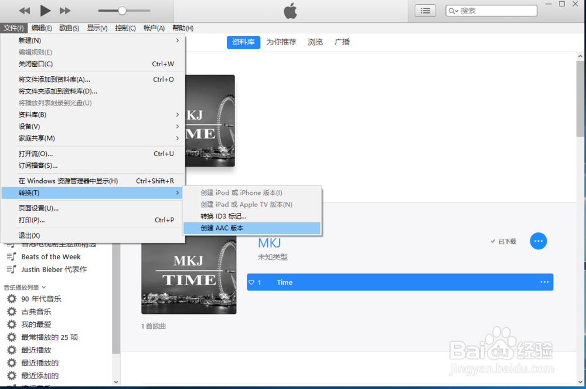The height and width of the screenshot is (389, 586).
Task: Click the Play button
Action: click(45, 11)
